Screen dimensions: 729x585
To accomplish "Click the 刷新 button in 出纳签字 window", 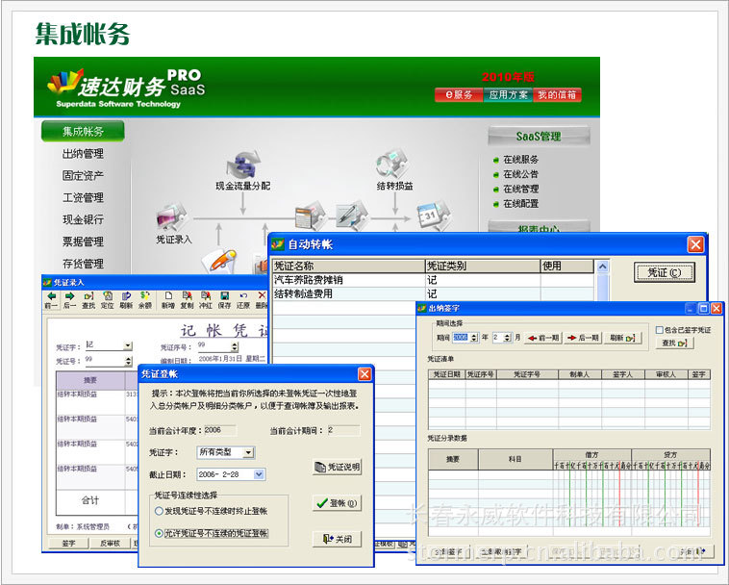I will [622, 338].
